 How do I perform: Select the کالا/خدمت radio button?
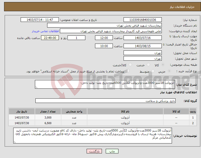[x=130, y=65]
